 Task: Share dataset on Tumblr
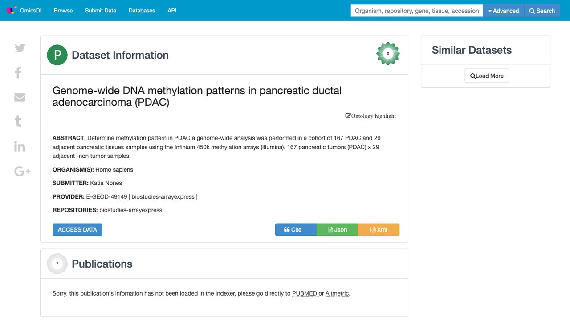[18, 121]
